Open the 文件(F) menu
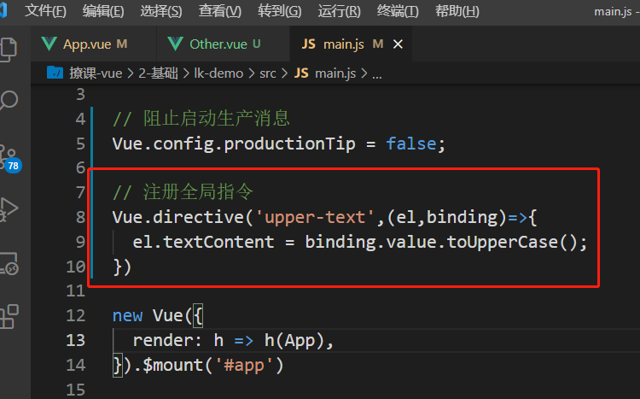Viewport: 640px width, 399px height. click(46, 11)
